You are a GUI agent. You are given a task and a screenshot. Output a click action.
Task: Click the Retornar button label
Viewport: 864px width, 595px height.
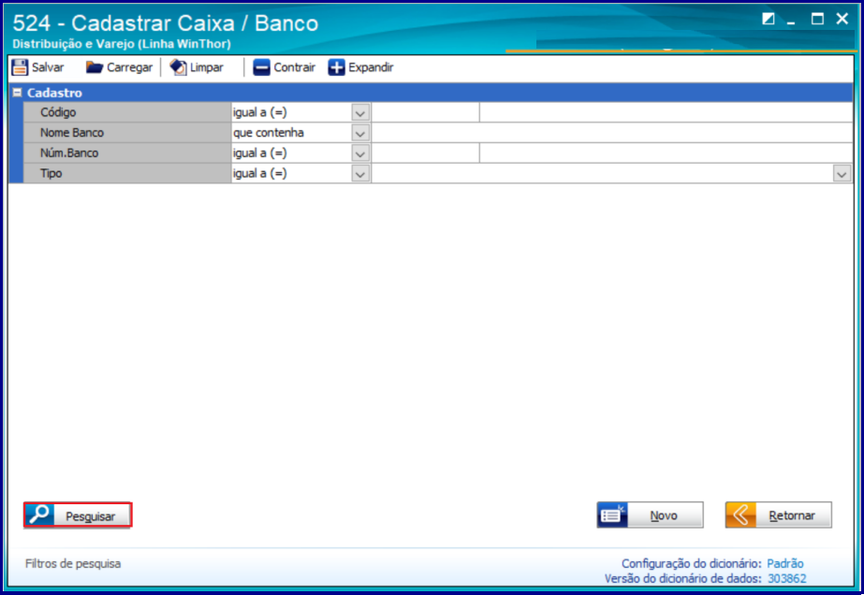792,515
